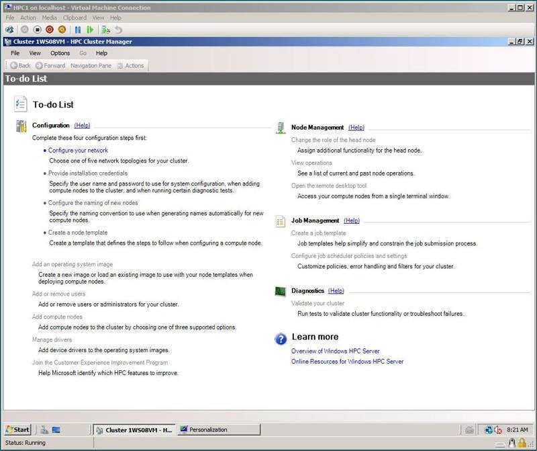Open the Job Management (Help) link
Screen dimensions: 537x451
(352, 221)
